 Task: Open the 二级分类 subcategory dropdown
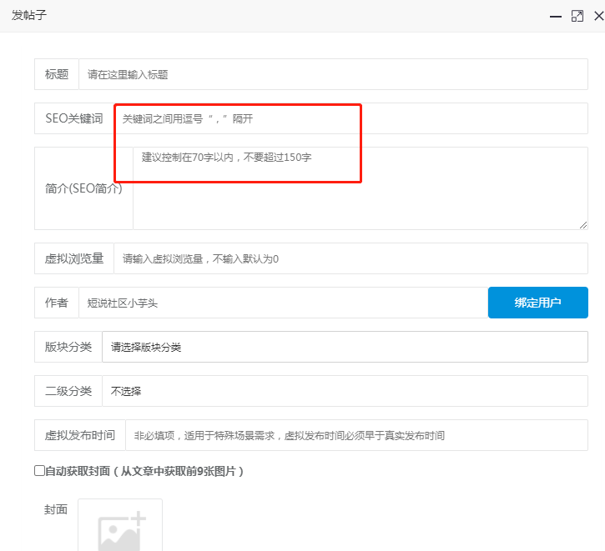(x=345, y=391)
